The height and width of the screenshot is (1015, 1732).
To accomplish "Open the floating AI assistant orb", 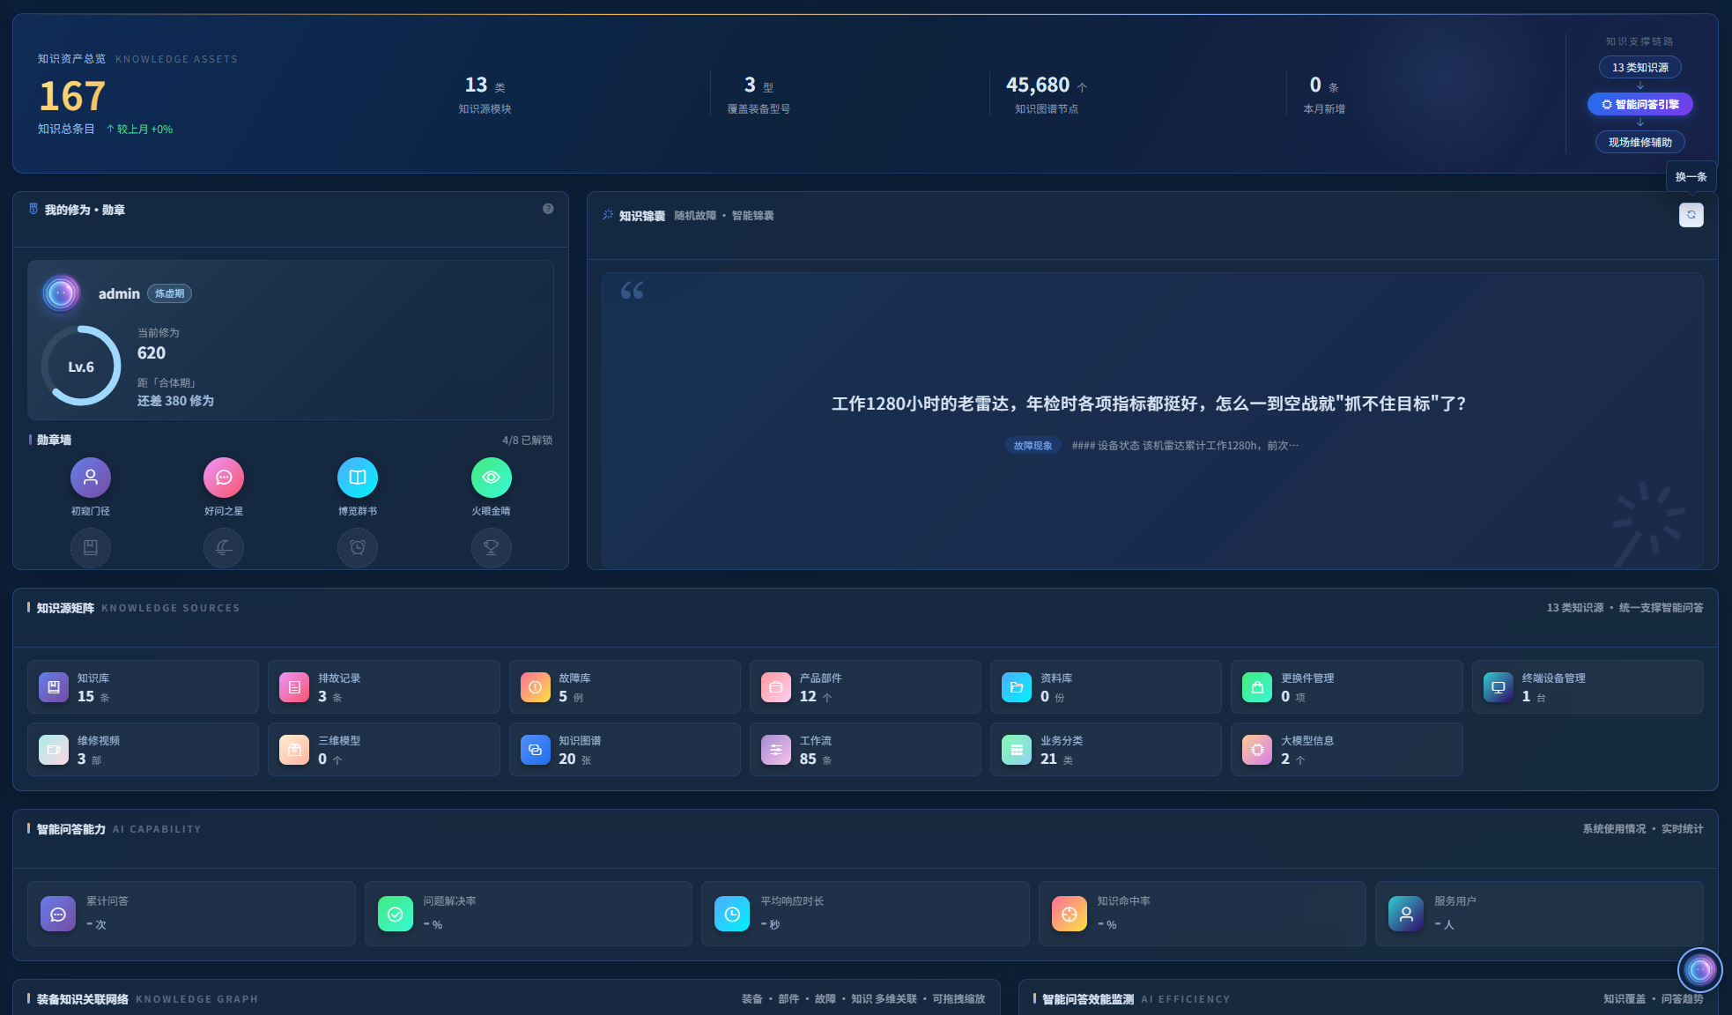I will pos(1699,970).
